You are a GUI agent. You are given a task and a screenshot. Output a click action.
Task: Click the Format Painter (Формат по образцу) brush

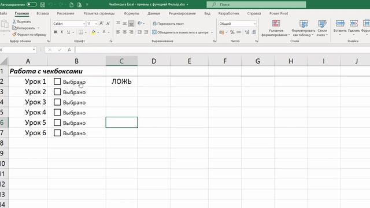pyautogui.click(x=14, y=35)
